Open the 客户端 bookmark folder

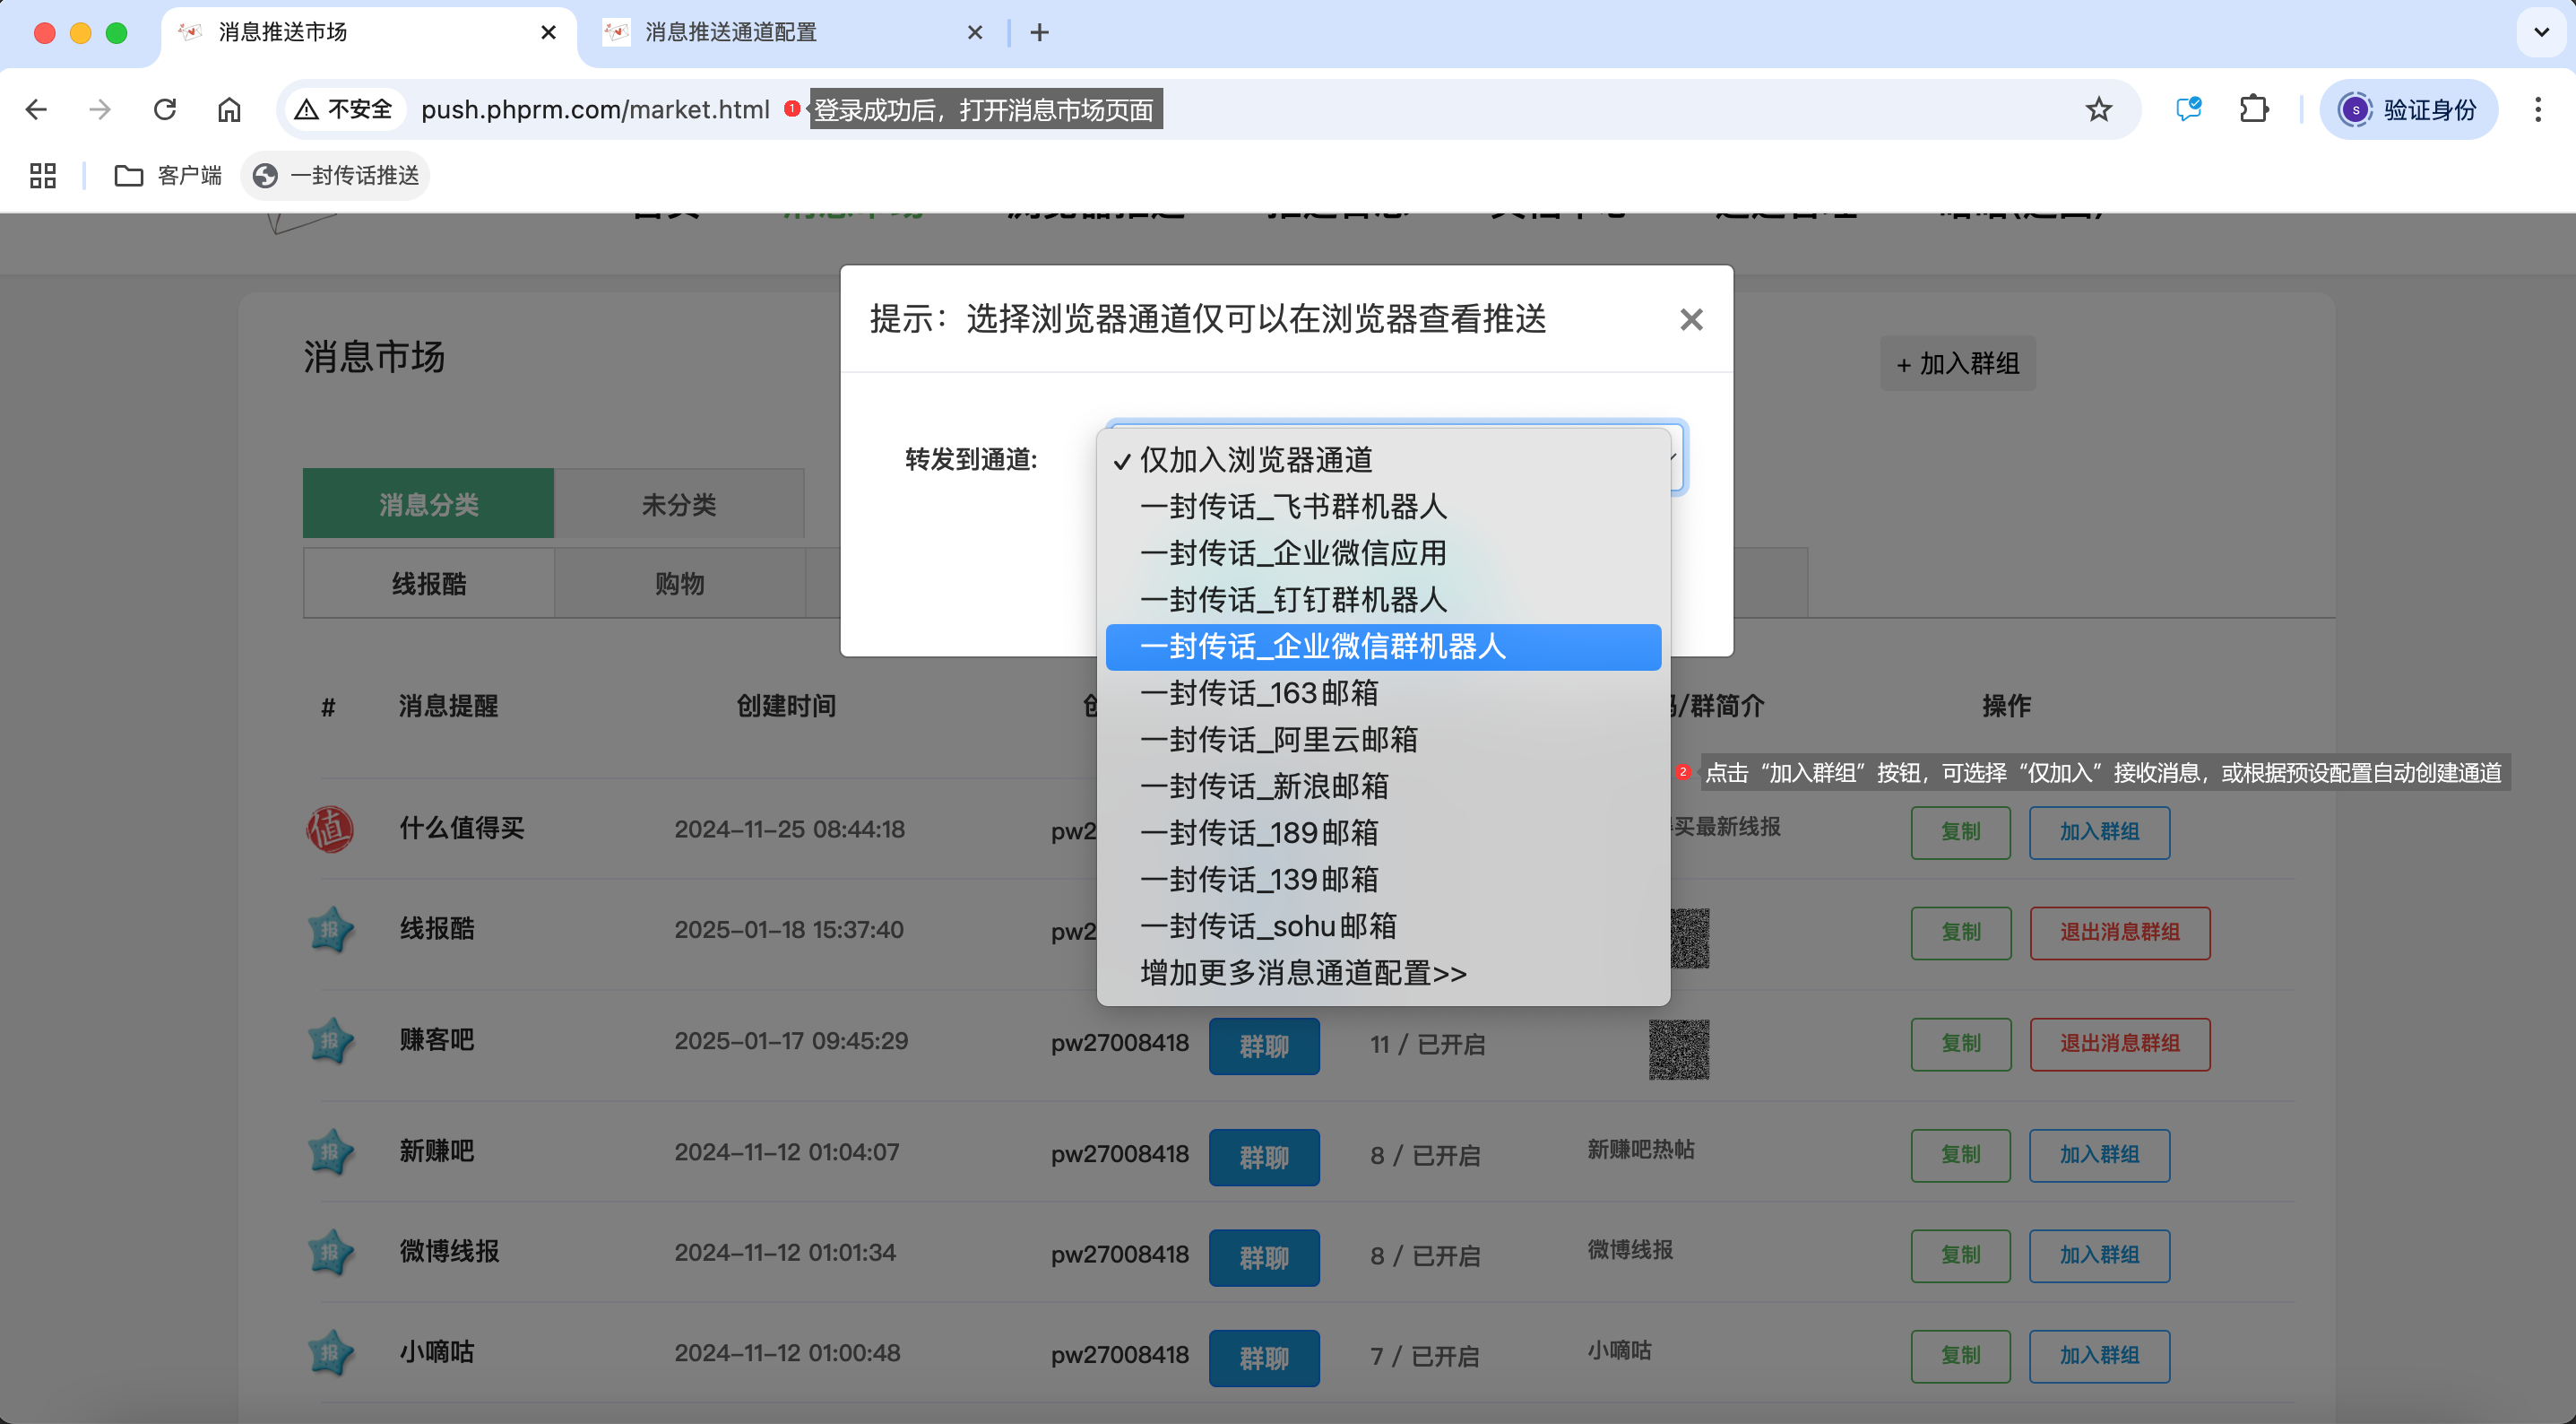click(168, 176)
